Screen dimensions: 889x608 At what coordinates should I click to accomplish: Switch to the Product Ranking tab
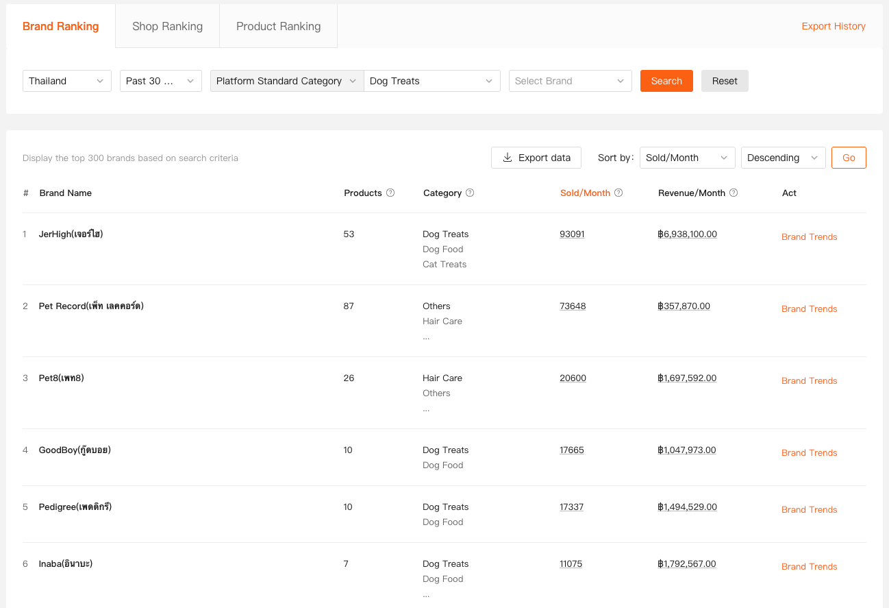pyautogui.click(x=278, y=26)
